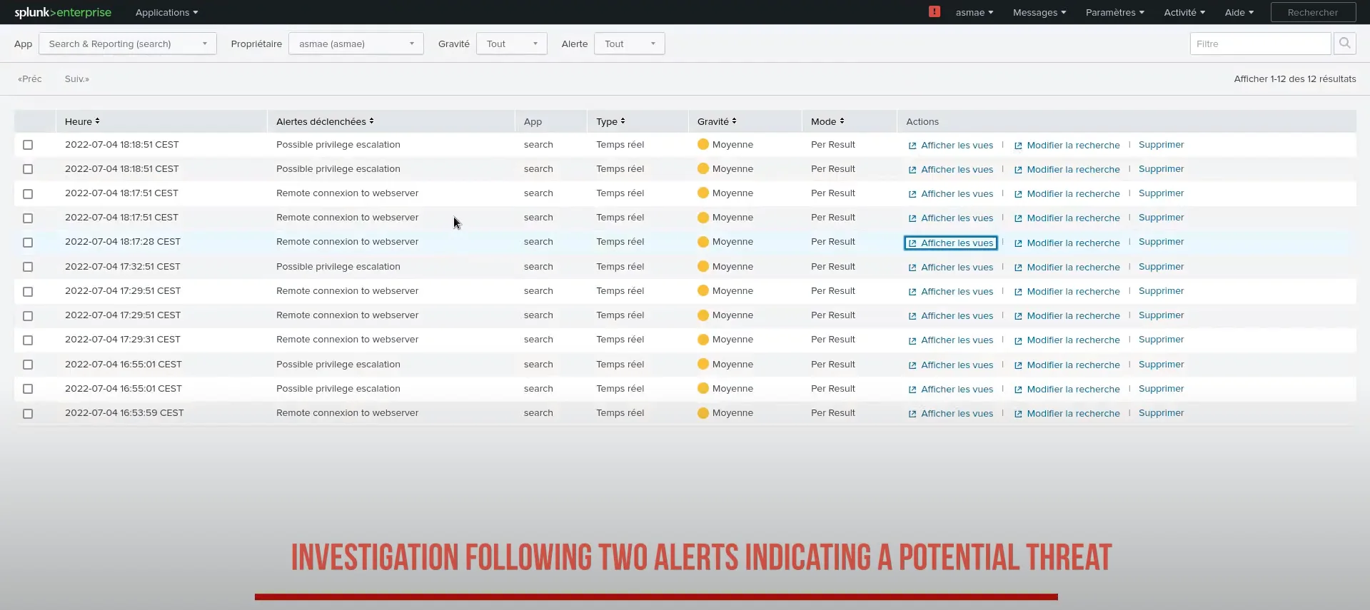The height and width of the screenshot is (610, 1370).
Task: Click orange severity dot of 16:53:59 row
Action: [x=703, y=413]
